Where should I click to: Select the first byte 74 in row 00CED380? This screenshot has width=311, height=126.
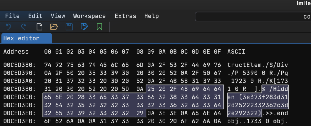pyautogui.click(x=48, y=65)
